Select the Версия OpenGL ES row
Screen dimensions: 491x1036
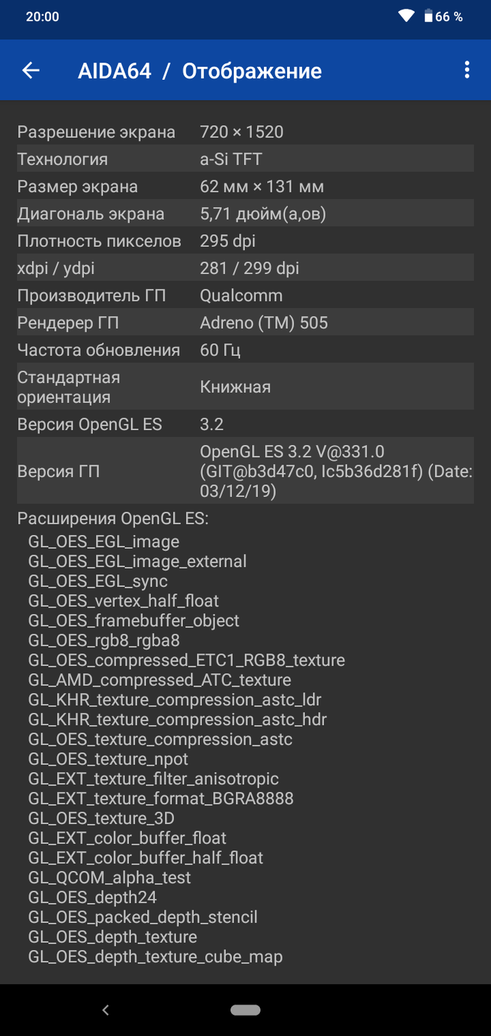coord(245,424)
